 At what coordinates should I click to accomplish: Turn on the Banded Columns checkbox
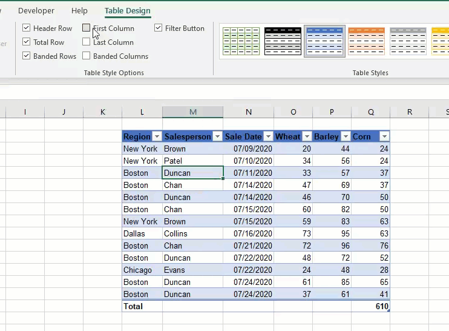[x=87, y=56]
